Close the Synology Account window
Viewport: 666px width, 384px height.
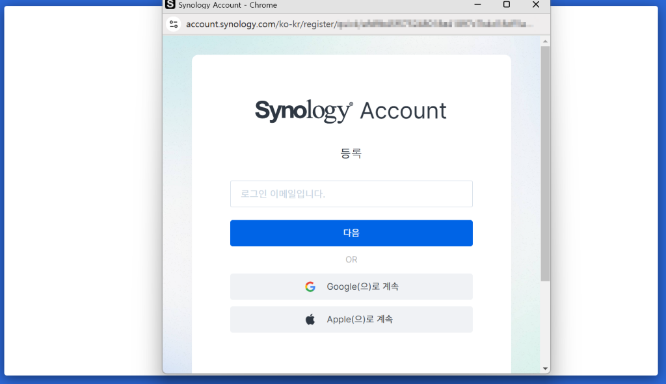(536, 5)
